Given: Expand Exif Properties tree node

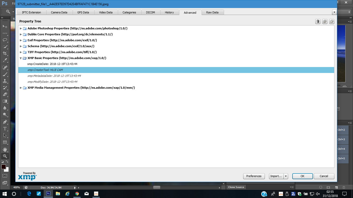Looking at the screenshot, I should pyautogui.click(x=21, y=40).
